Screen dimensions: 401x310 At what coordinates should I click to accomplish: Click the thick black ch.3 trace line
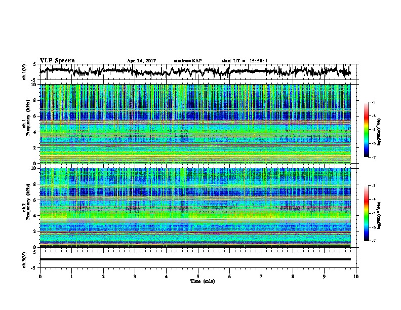(195, 259)
